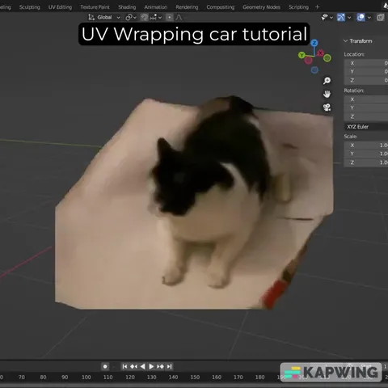
Task: Click the transform orientation axes icon
Action: click(x=91, y=18)
